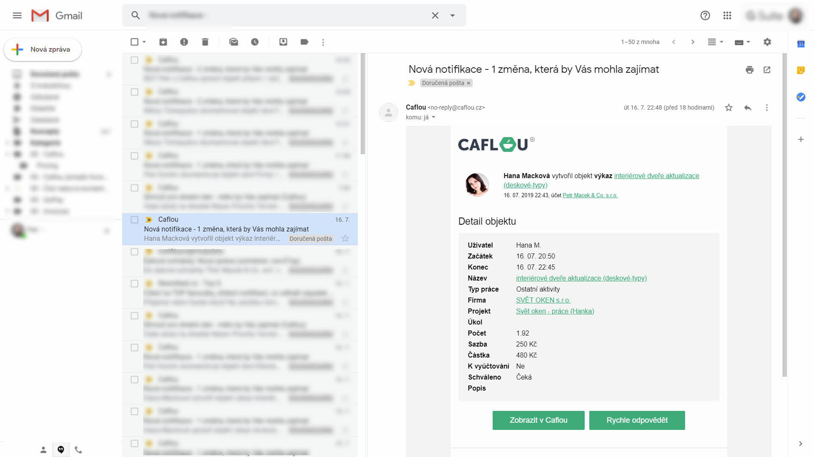Click the Report spam icon
The height and width of the screenshot is (457, 814).
point(184,42)
